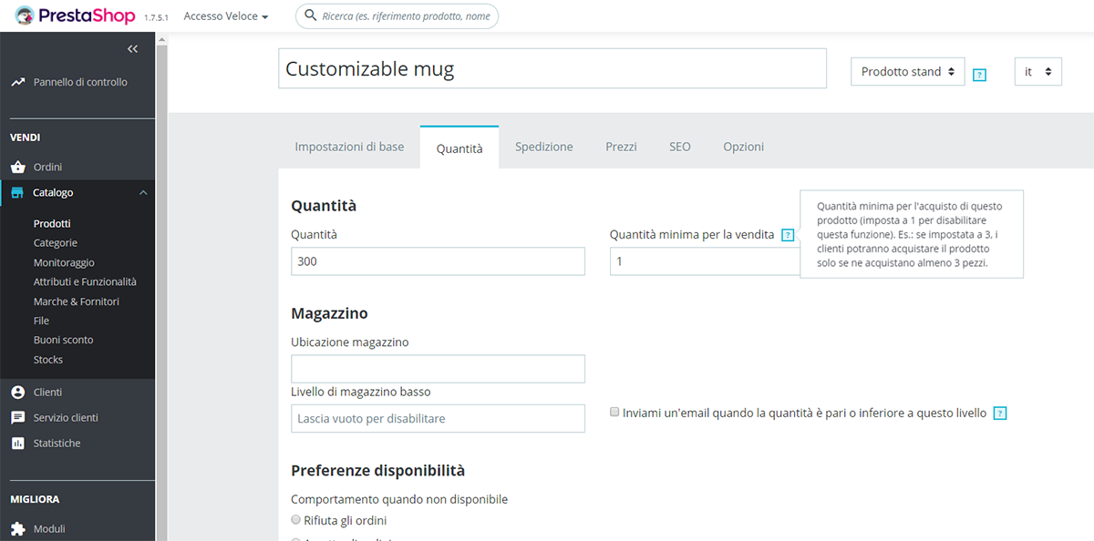Collapse the Catalogo menu with its chevron
1094x541 pixels.
(x=142, y=192)
